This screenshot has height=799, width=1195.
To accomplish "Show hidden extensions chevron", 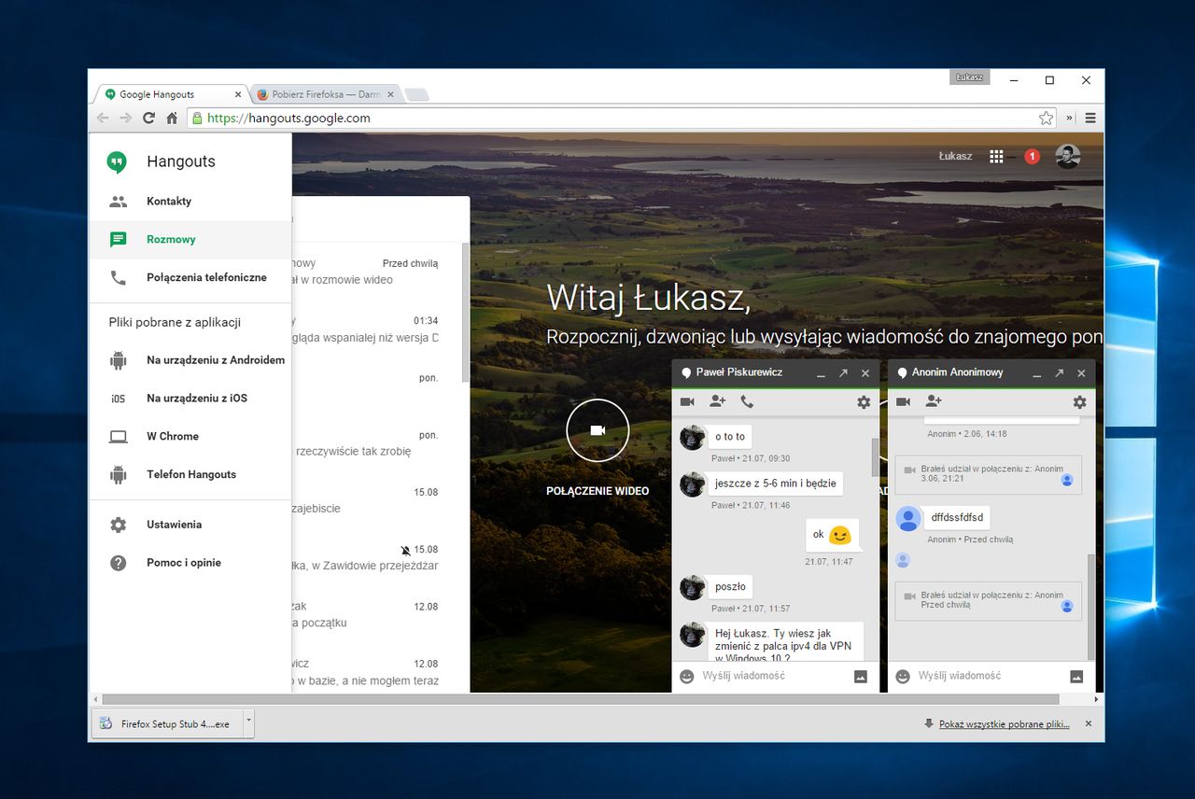I will (x=1070, y=118).
